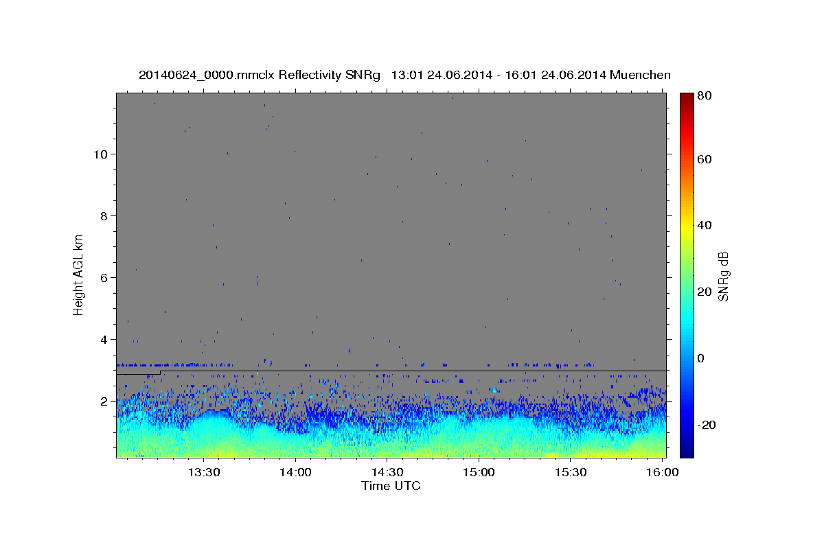Click the colorbar value 80
The image size is (824, 549).
point(706,97)
